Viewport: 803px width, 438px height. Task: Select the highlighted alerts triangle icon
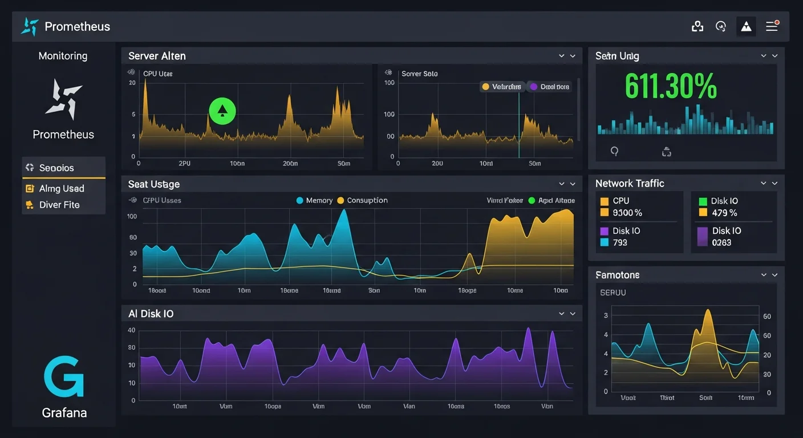point(746,26)
